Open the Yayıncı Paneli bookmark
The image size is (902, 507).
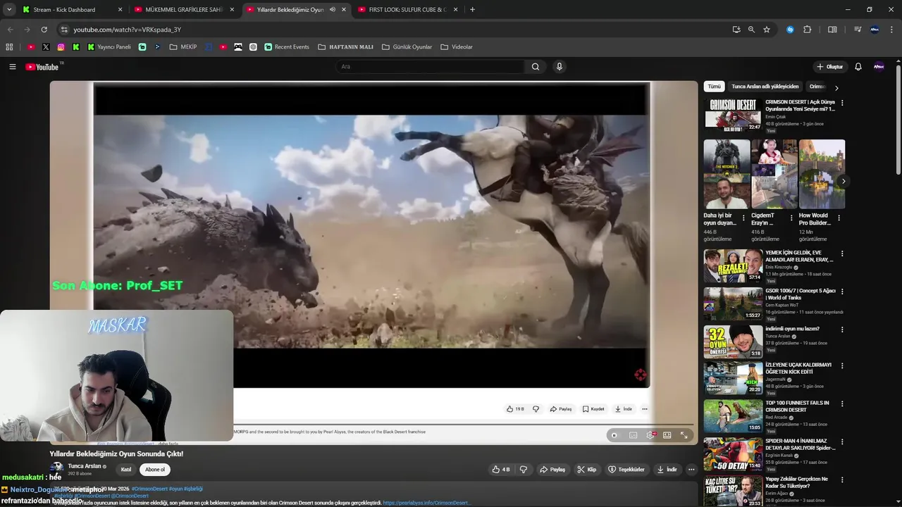(109, 47)
